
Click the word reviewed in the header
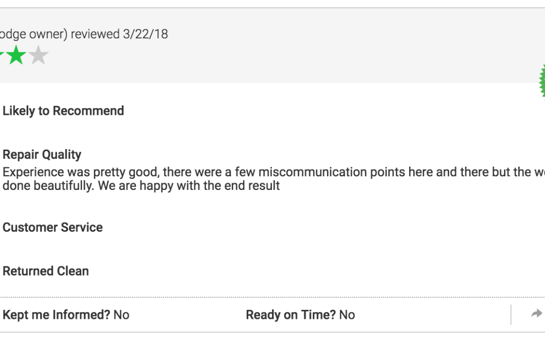pyautogui.click(x=95, y=34)
